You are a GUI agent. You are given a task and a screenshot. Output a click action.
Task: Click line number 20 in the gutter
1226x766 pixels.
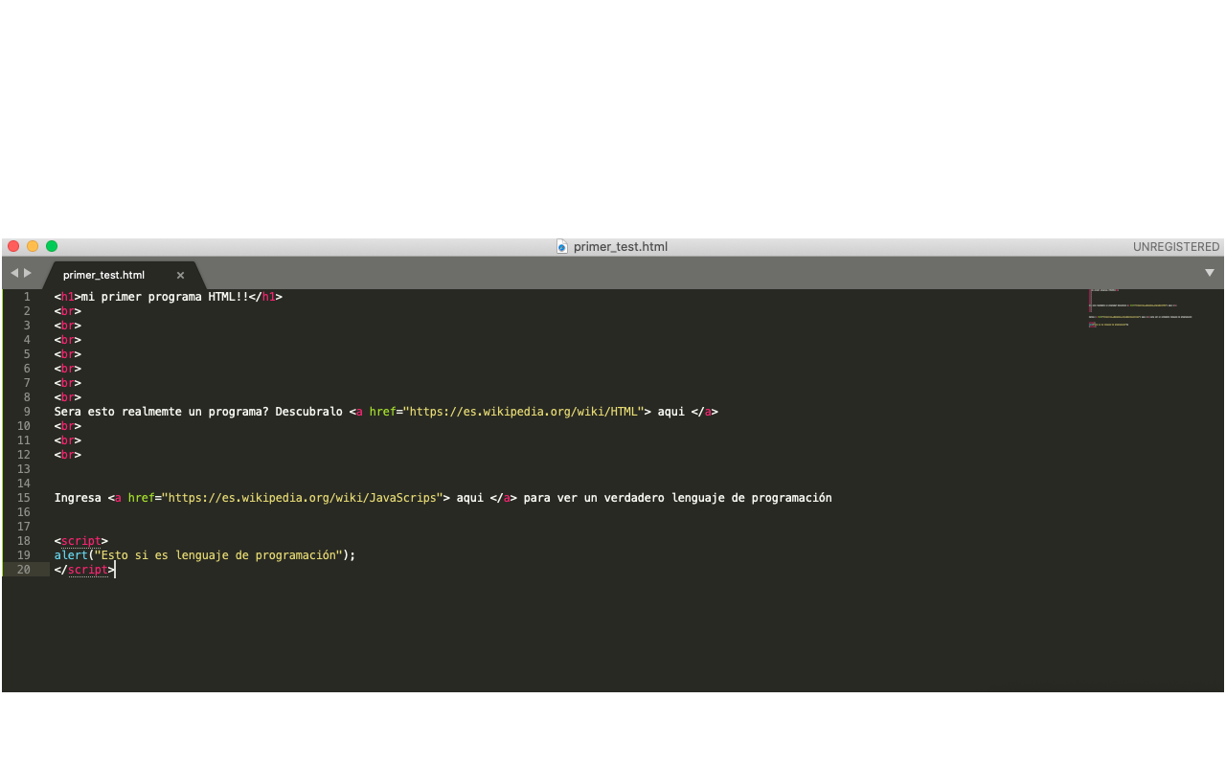coord(24,570)
